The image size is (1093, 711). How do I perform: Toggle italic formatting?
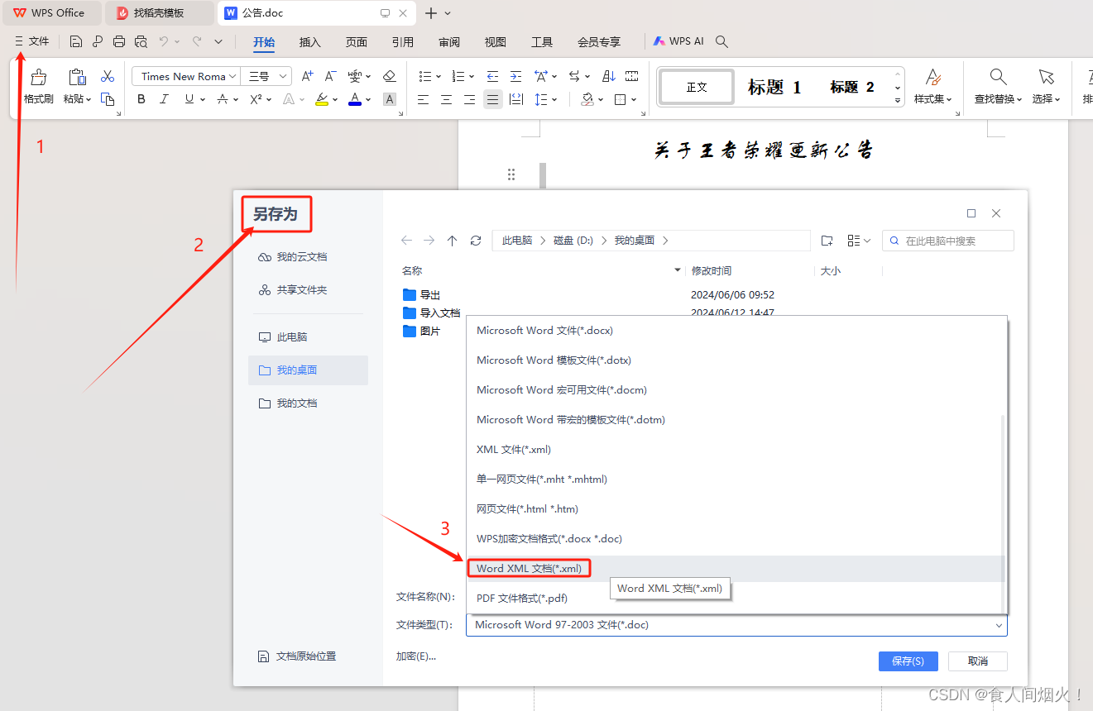pos(164,99)
